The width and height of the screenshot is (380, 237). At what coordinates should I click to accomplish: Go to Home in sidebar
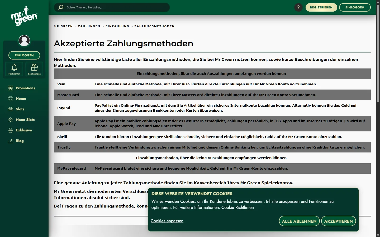pyautogui.click(x=21, y=98)
